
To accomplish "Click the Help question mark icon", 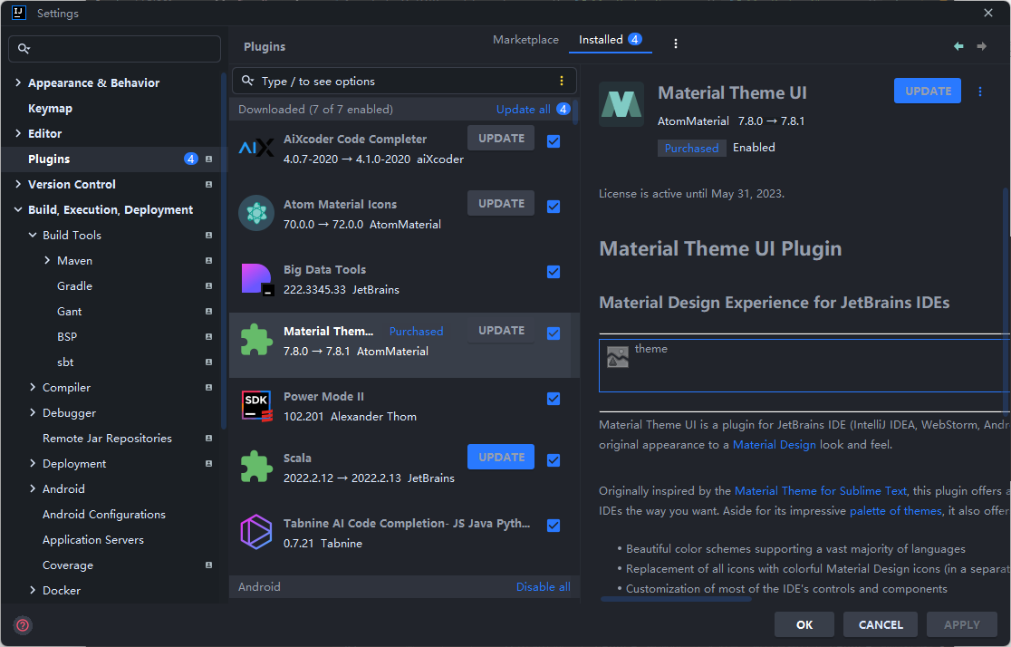I will pos(23,624).
